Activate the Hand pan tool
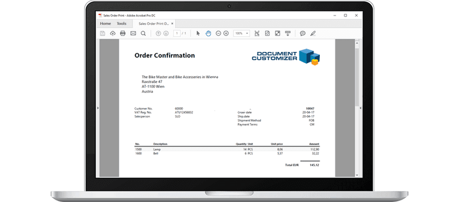Viewport: 459px width, 202px height. click(208, 33)
